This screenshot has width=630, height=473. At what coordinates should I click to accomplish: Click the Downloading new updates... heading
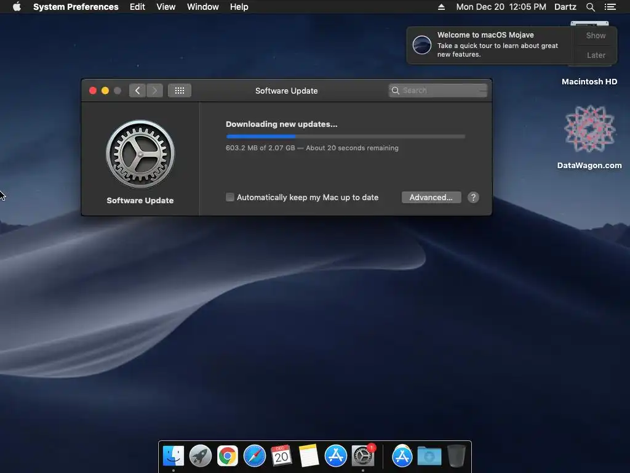pos(282,124)
